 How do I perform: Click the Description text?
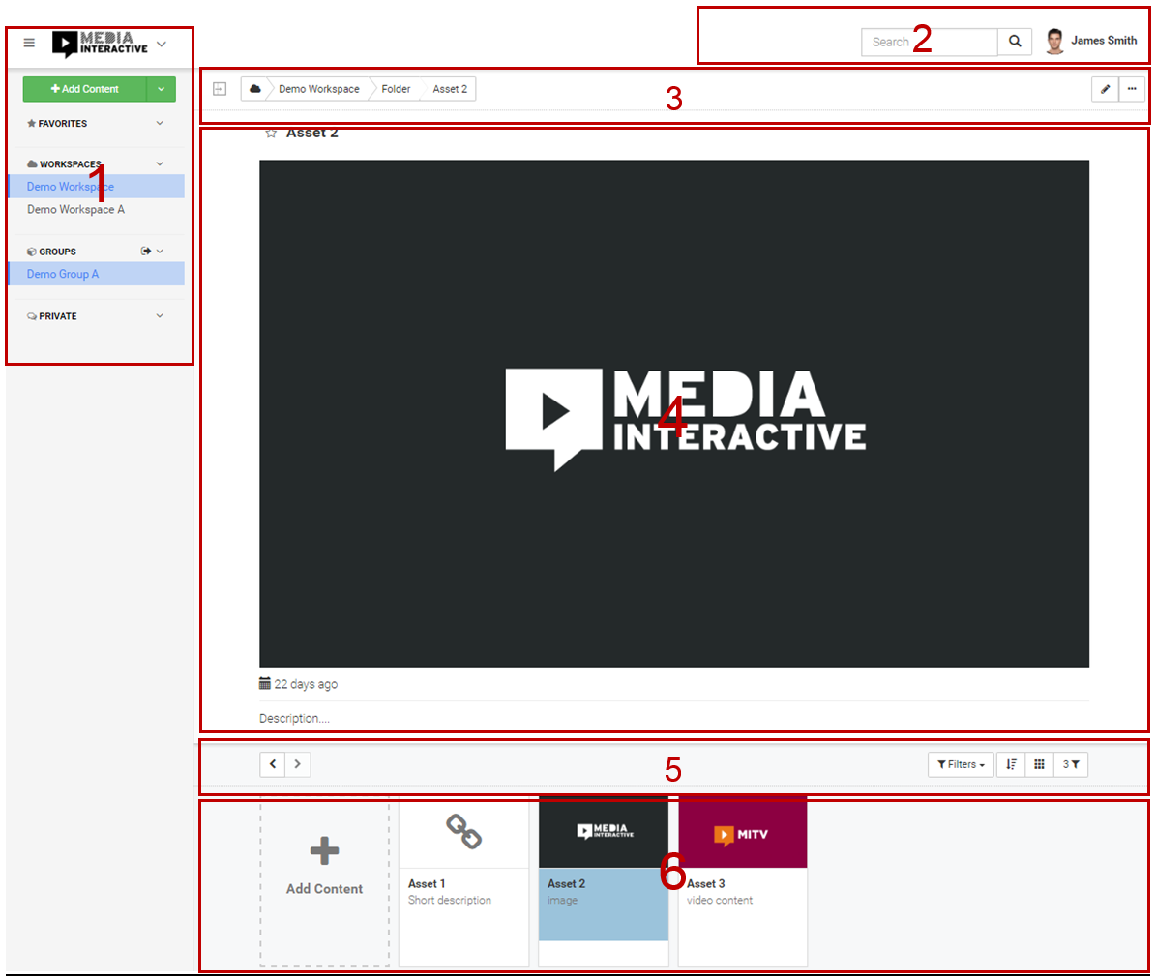point(294,718)
